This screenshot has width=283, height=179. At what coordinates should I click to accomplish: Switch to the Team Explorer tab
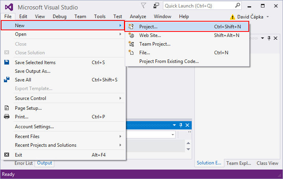[x=239, y=163]
